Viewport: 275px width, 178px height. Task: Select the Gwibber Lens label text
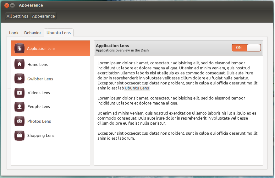[40, 79]
